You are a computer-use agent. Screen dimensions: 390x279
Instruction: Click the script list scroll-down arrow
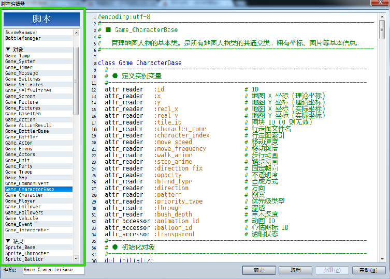76,259
